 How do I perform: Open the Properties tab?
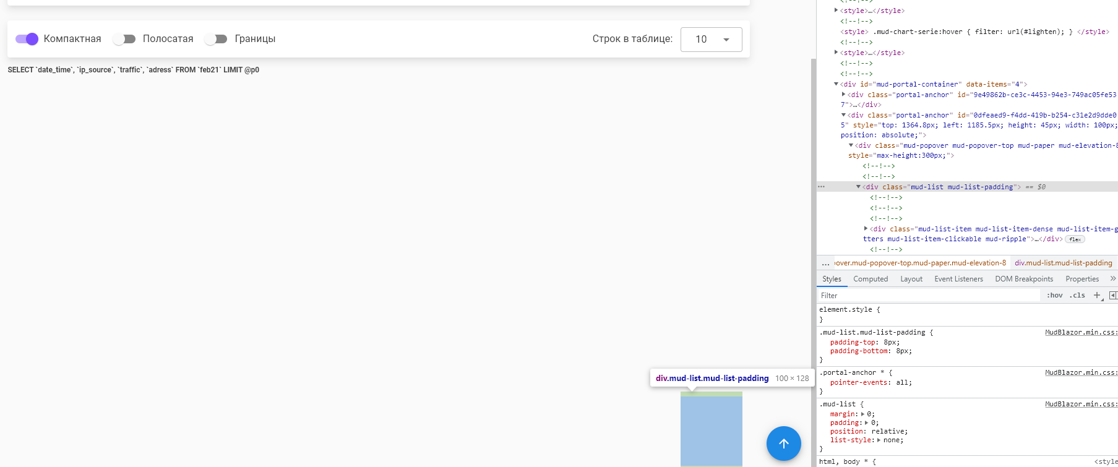[x=1082, y=279]
